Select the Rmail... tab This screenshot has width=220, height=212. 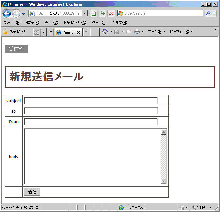point(68,32)
